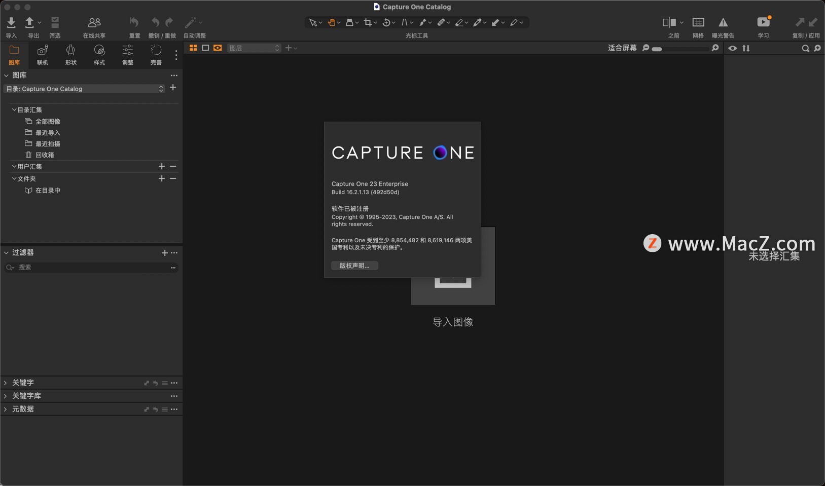The image size is (825, 486).
Task: Expand the Metadata (元数据) panel
Action: [6, 409]
